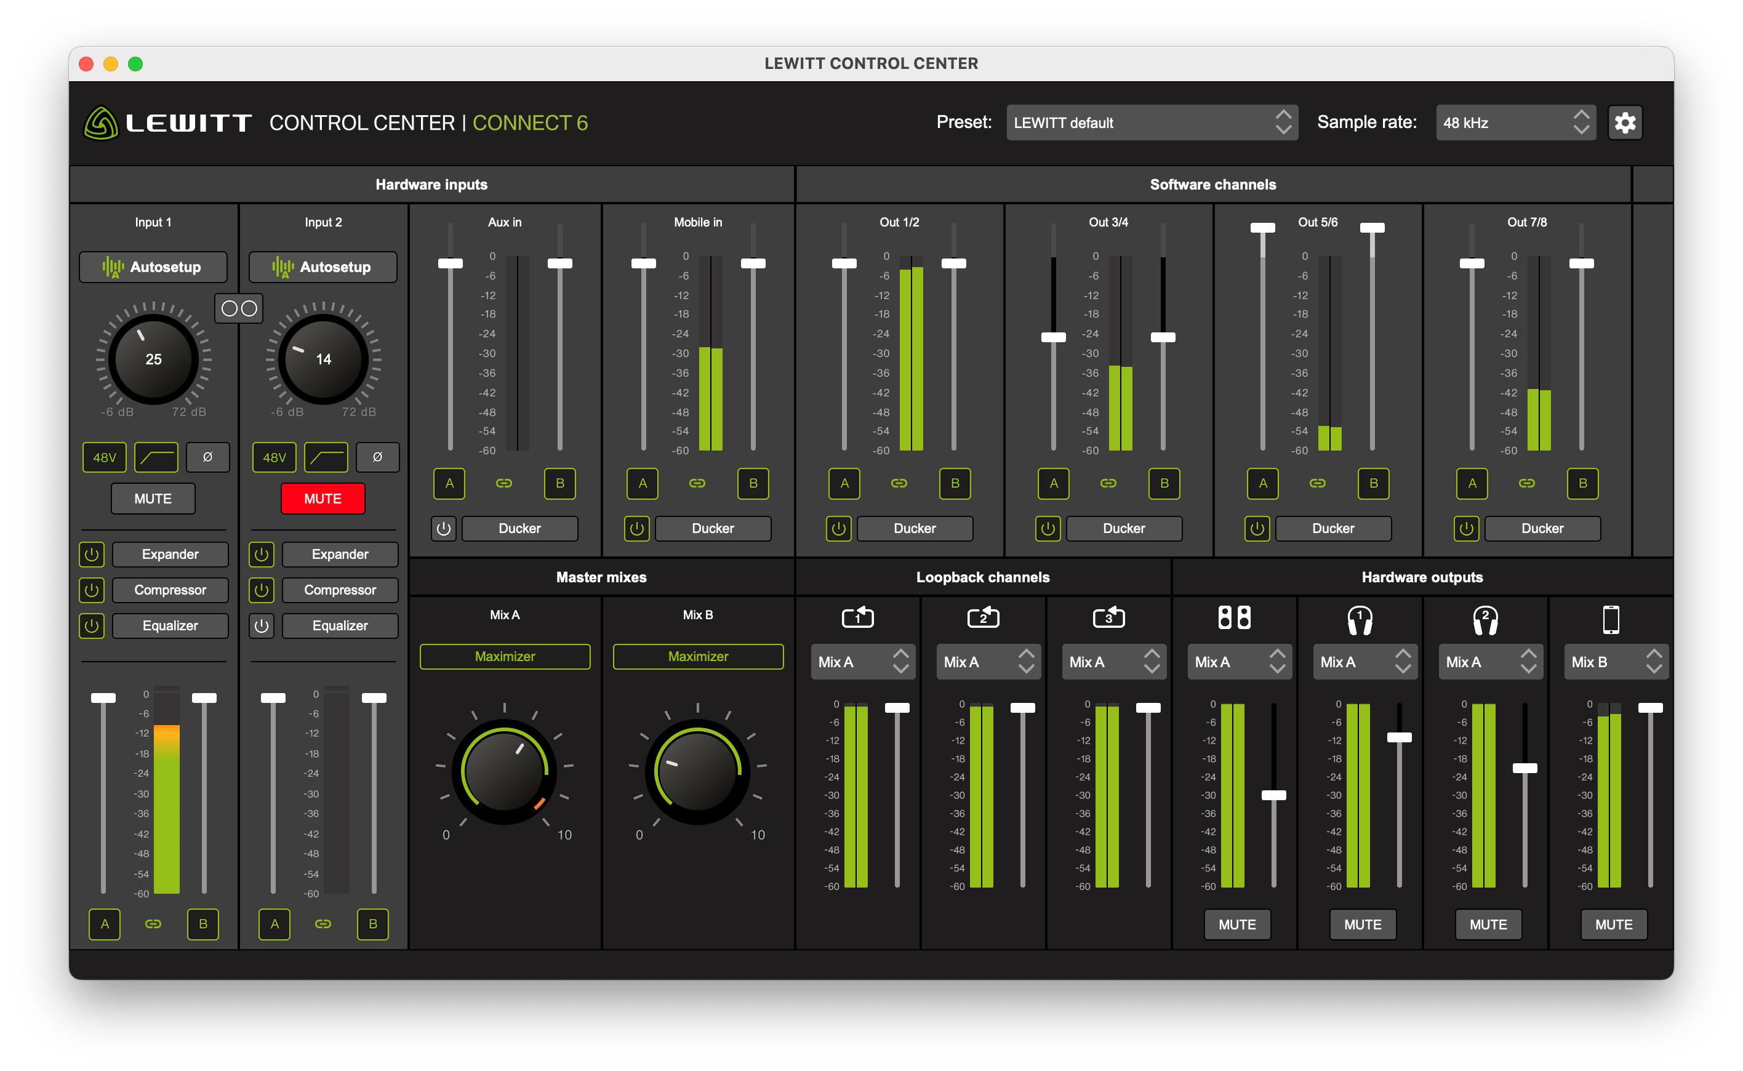
Task: Toggle the Out 7/8 link icon
Action: pyautogui.click(x=1526, y=483)
